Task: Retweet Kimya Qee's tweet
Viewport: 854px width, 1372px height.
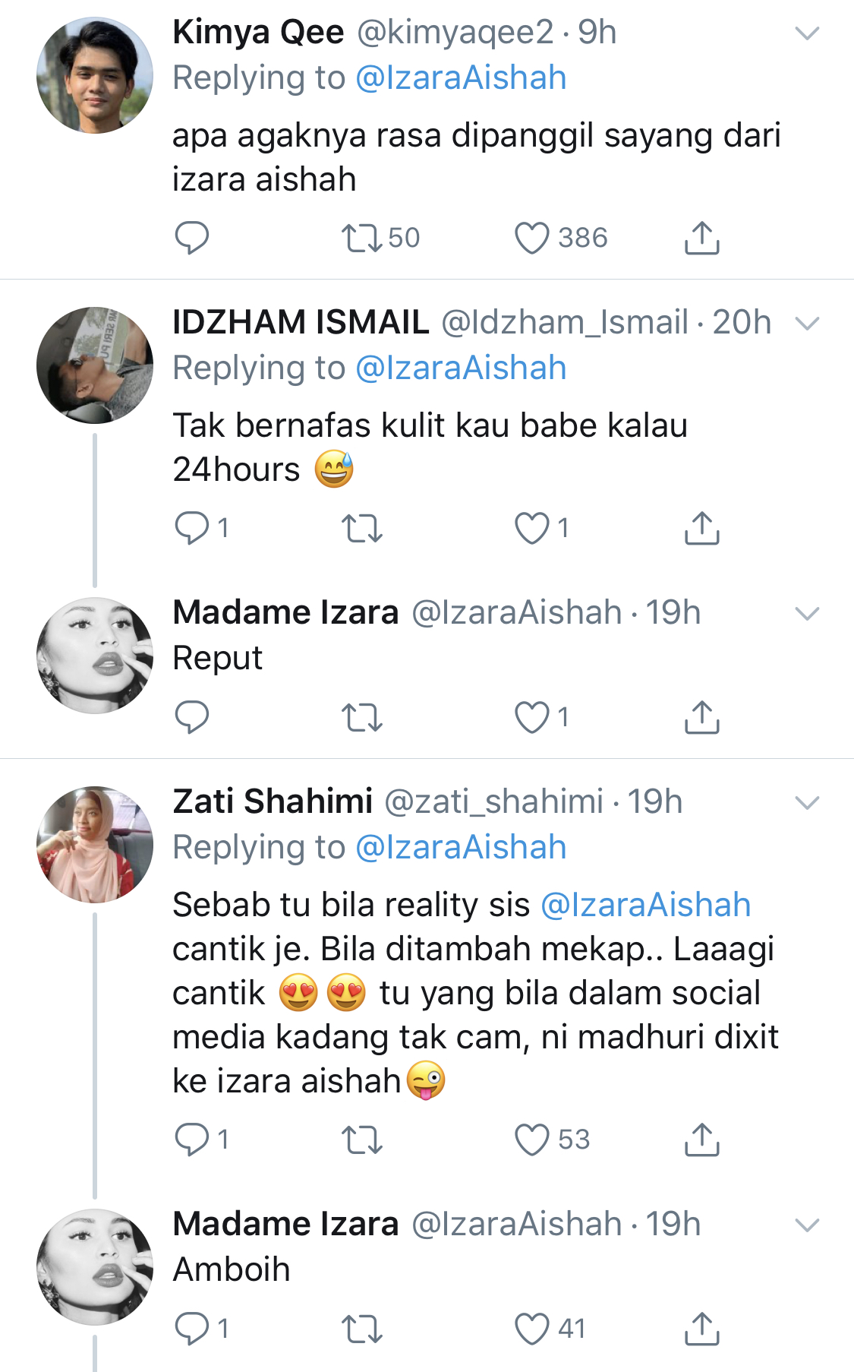Action: tap(362, 238)
